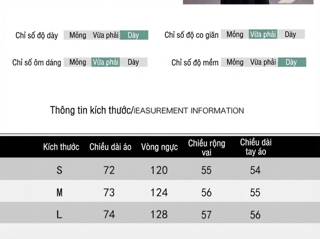Click the 'Chiều rộng vai' column header
Viewport: 320px width, 239px height.
pos(207,148)
